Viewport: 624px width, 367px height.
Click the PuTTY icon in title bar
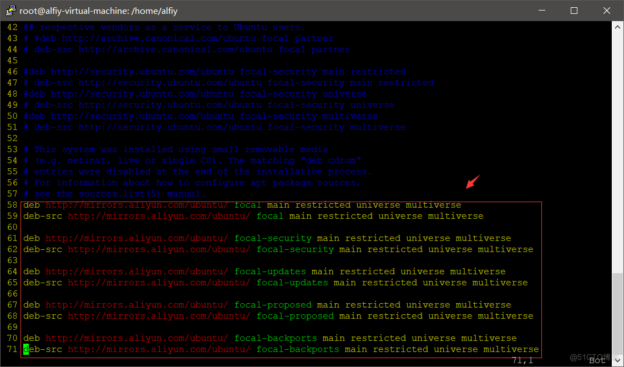tap(11, 11)
